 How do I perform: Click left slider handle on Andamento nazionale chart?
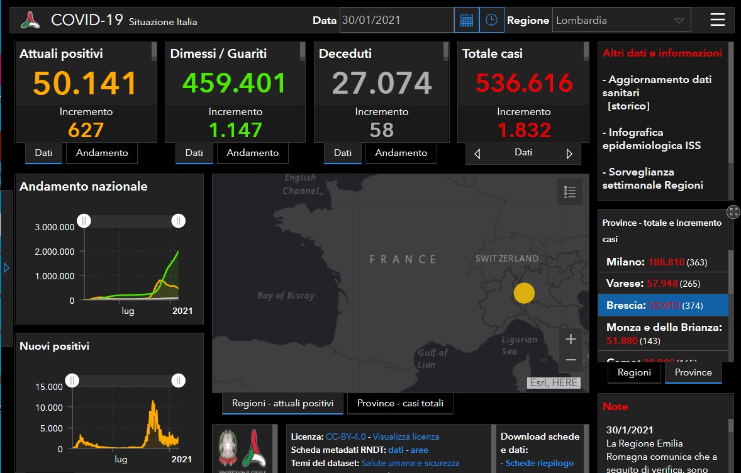84,220
